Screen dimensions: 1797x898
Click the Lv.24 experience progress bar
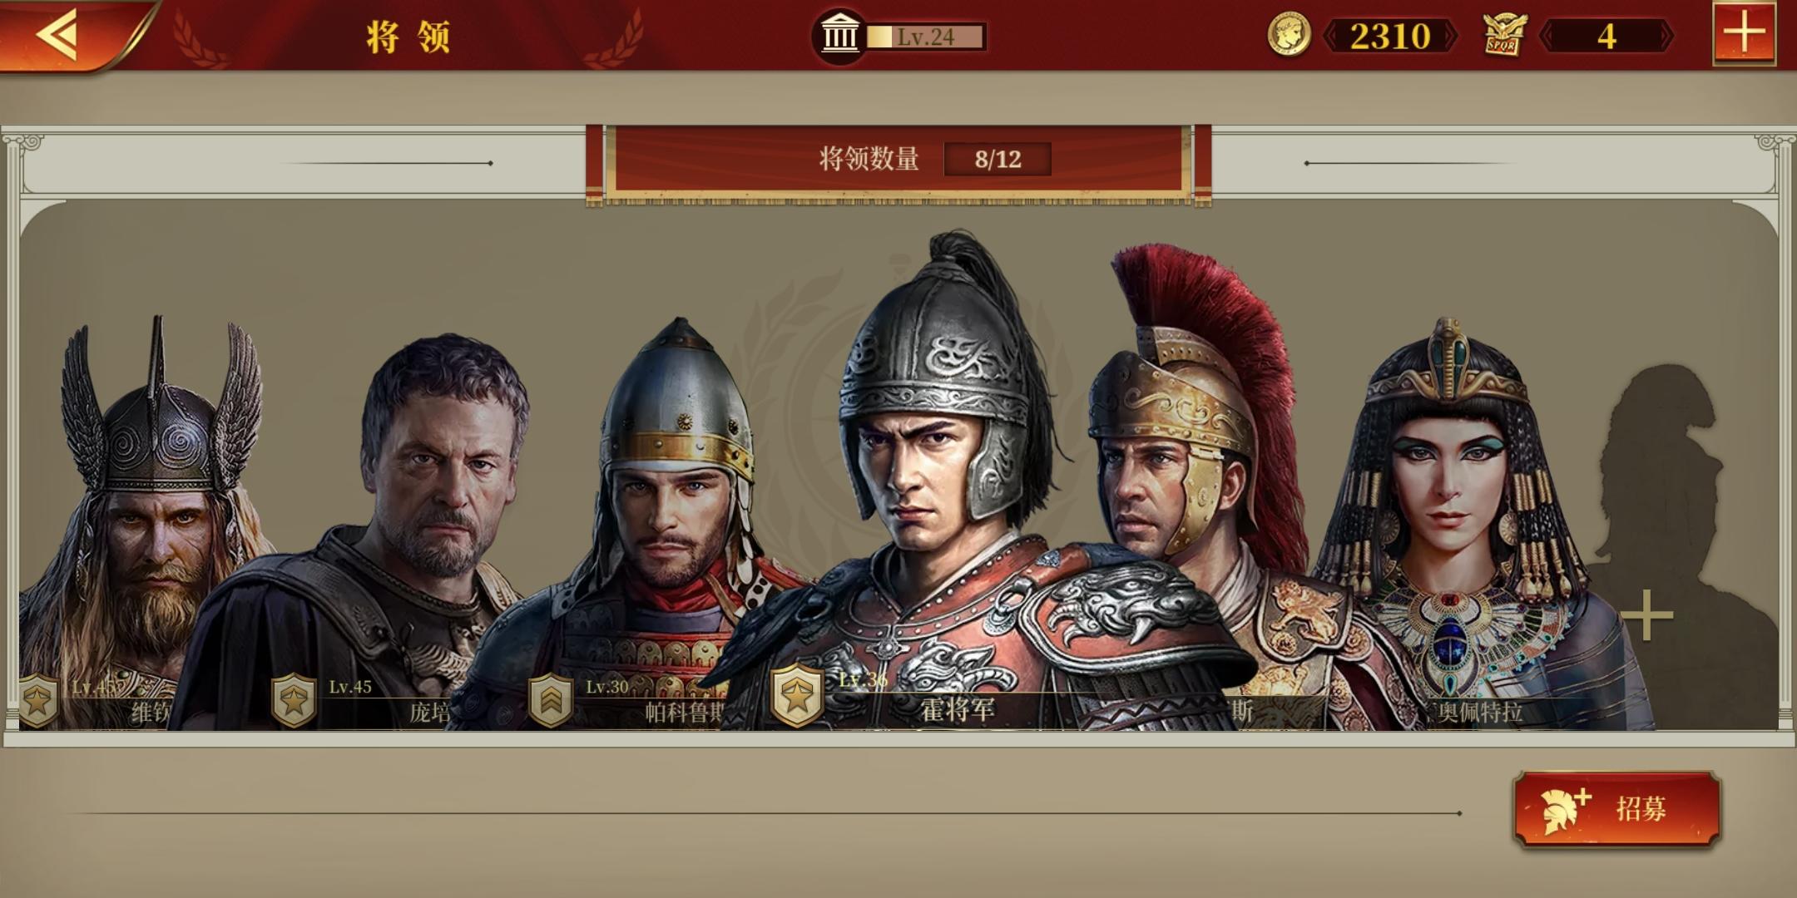(x=926, y=37)
